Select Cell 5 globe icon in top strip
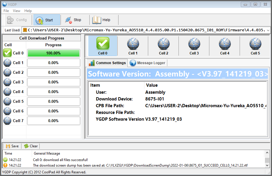The width and height of the screenshot is (272, 176). click(x=255, y=46)
